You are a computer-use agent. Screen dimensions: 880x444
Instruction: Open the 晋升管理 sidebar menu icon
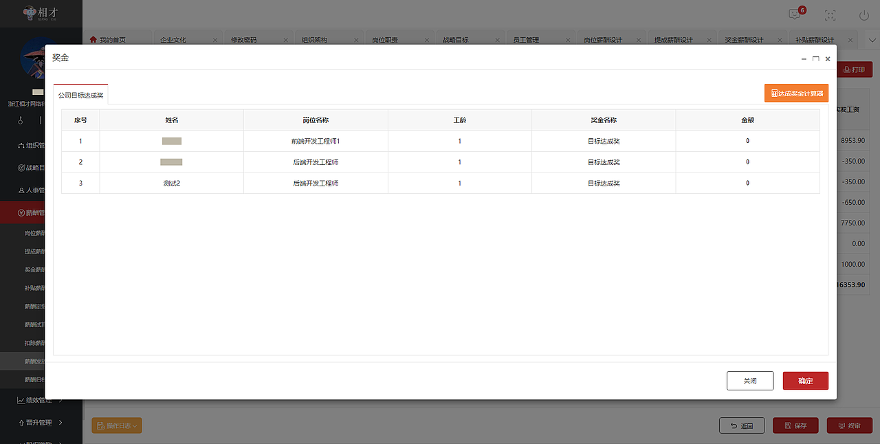click(x=21, y=423)
